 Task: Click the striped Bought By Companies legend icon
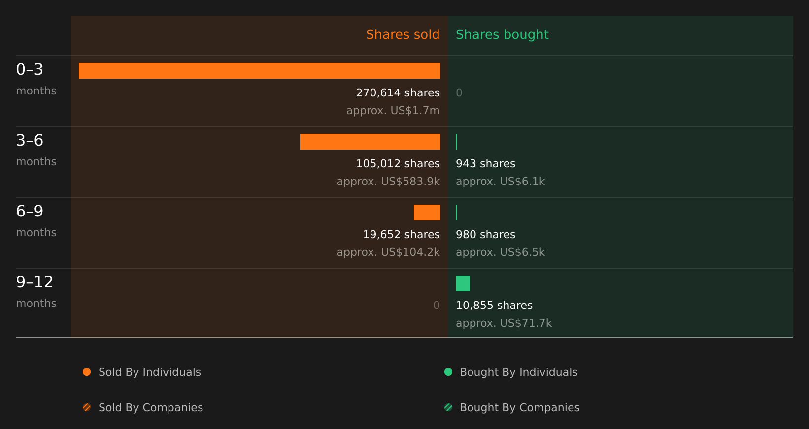pos(448,407)
